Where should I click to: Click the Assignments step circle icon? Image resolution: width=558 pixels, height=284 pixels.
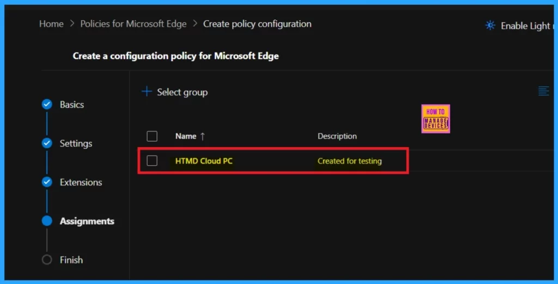tap(47, 221)
